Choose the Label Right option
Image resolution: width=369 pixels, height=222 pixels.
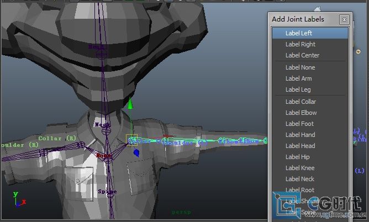click(310, 44)
